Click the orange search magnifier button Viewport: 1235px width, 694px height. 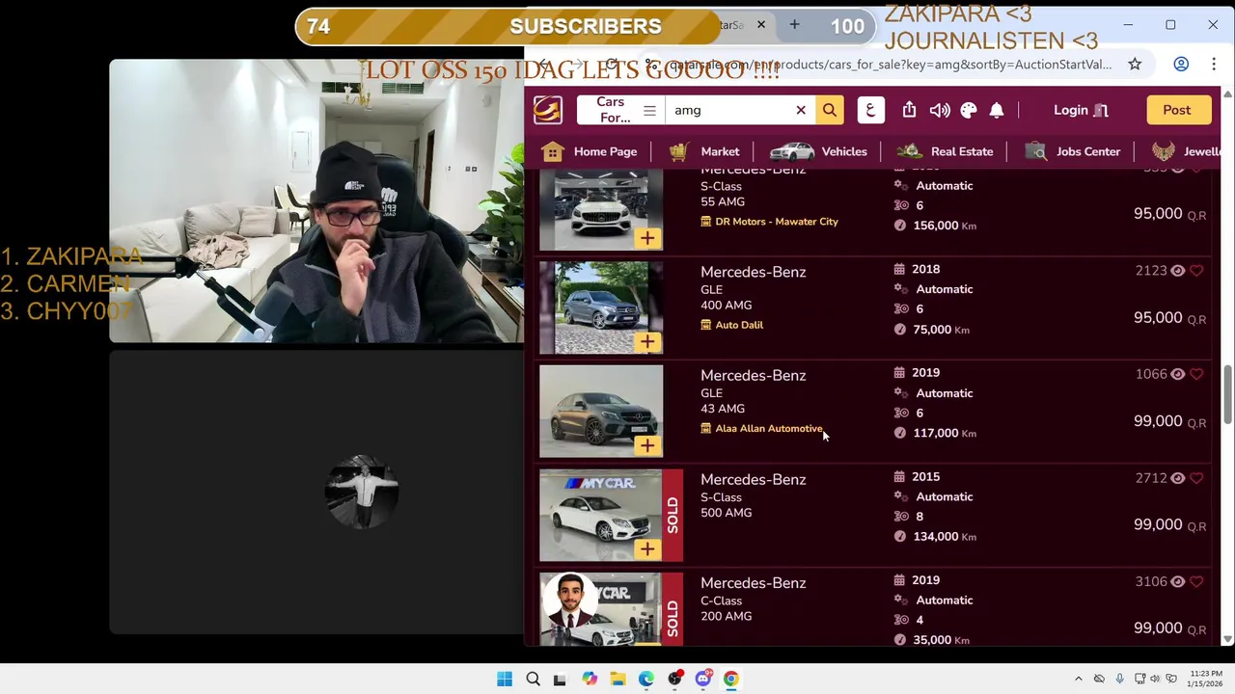pyautogui.click(x=830, y=110)
